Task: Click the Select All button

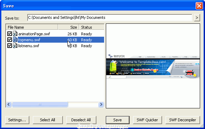Action: pos(48,120)
